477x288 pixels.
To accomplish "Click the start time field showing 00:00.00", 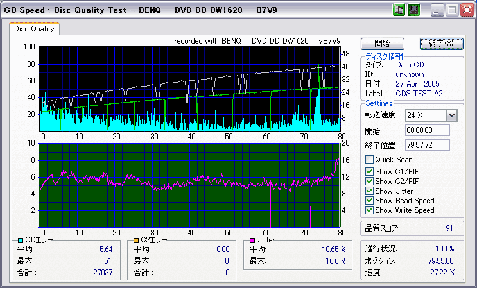I will click(x=427, y=131).
